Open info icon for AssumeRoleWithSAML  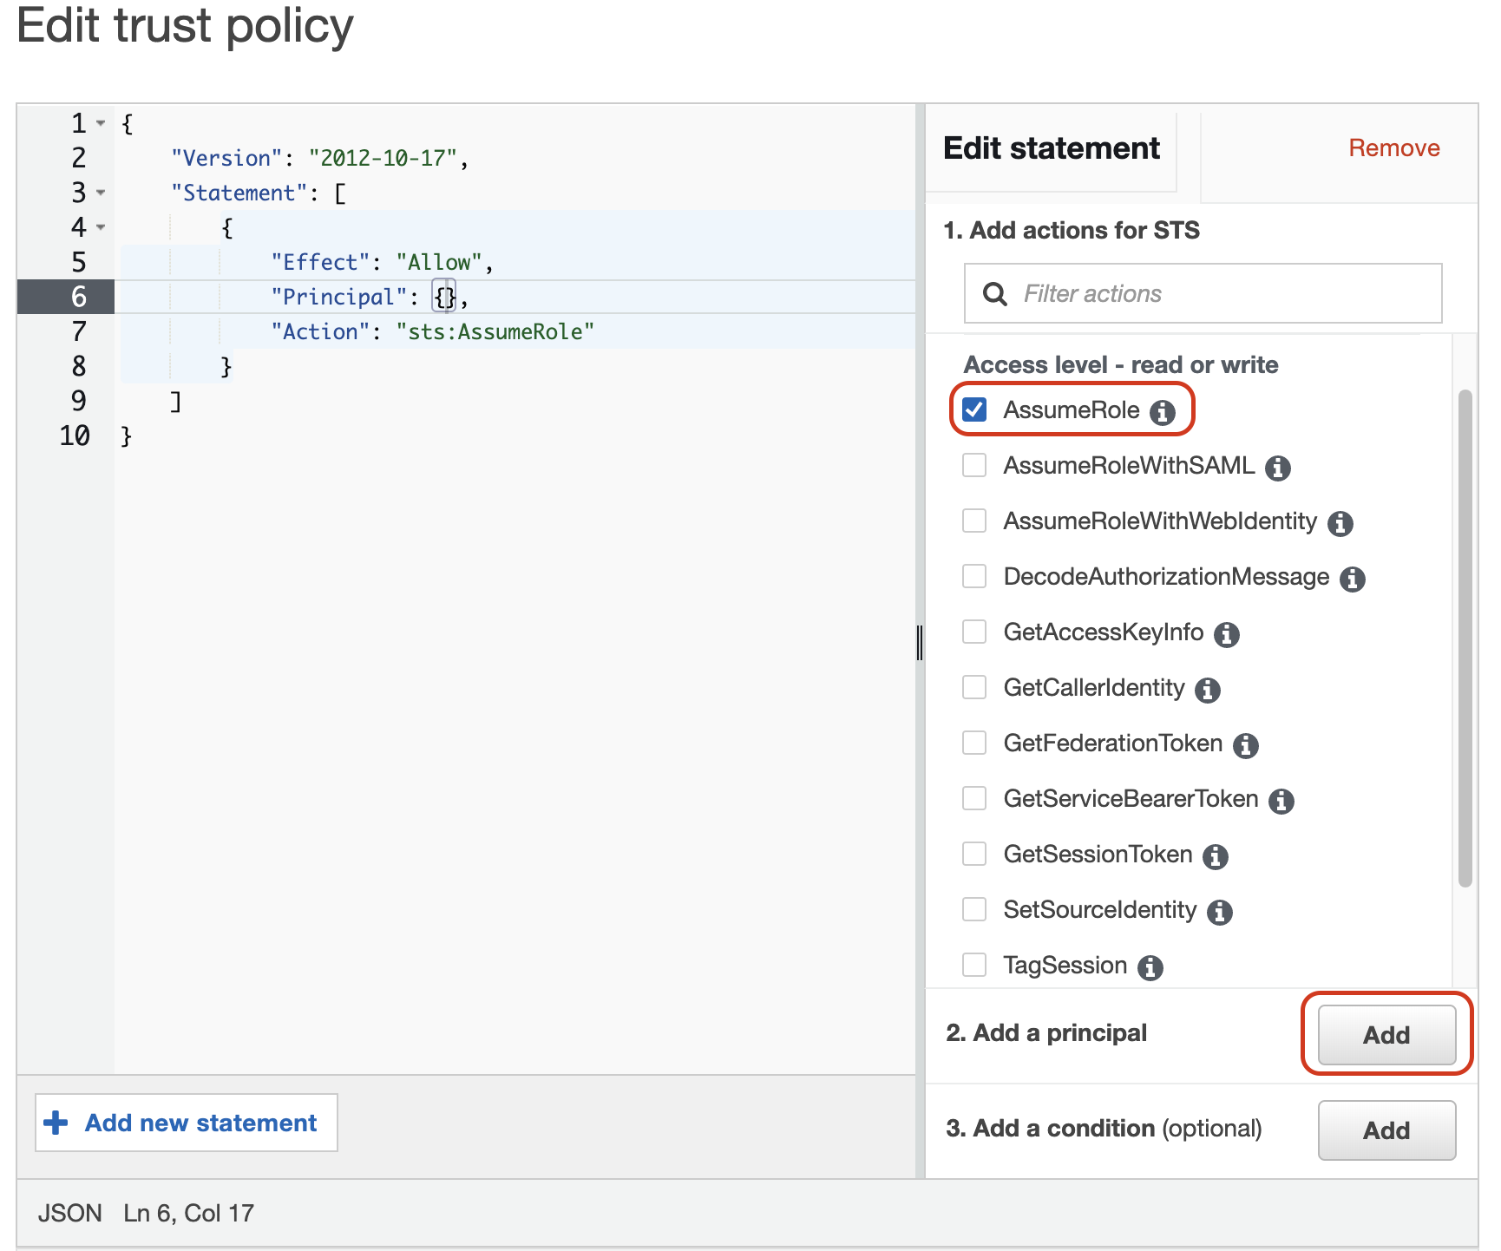tap(1277, 468)
